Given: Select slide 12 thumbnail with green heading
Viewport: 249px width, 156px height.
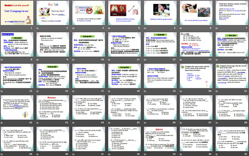Looking at the screenshot, I should 160,44.
